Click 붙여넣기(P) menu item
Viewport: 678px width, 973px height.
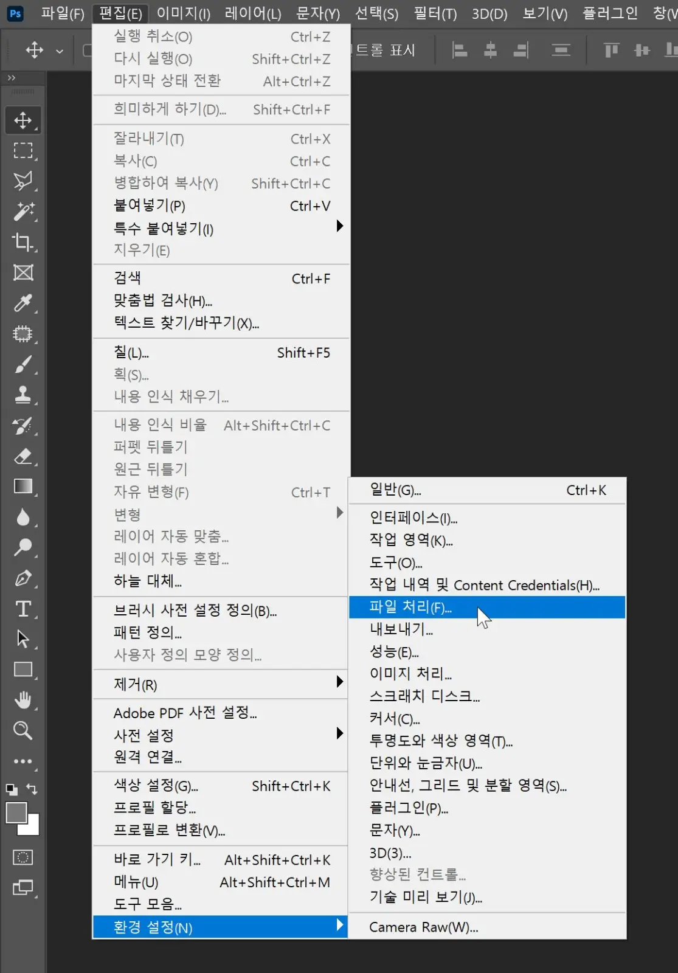pyautogui.click(x=221, y=206)
